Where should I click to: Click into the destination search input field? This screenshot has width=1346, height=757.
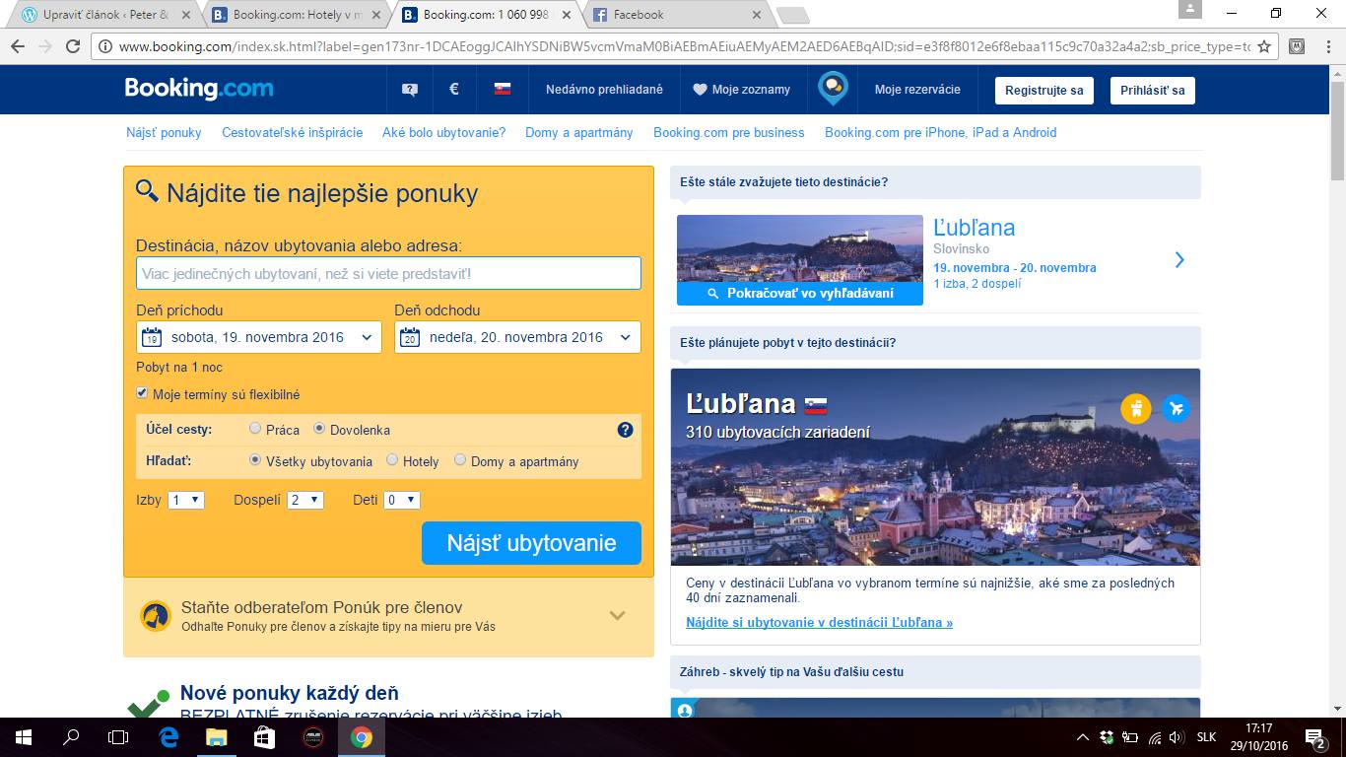[388, 273]
